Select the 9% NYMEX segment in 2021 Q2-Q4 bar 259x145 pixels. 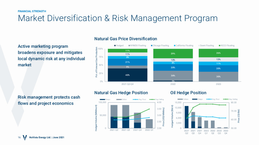click(128, 67)
